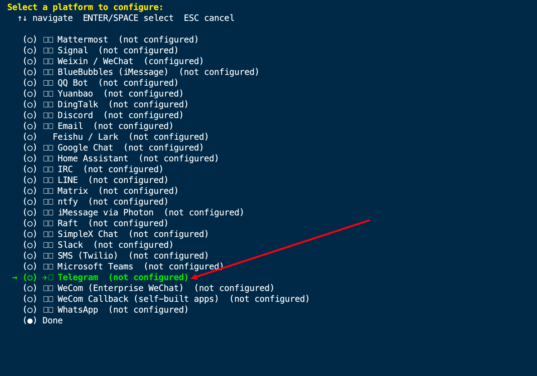This screenshot has width=537, height=376.
Task: Click the icon before Weixin / WeChat
Action: click(x=48, y=61)
